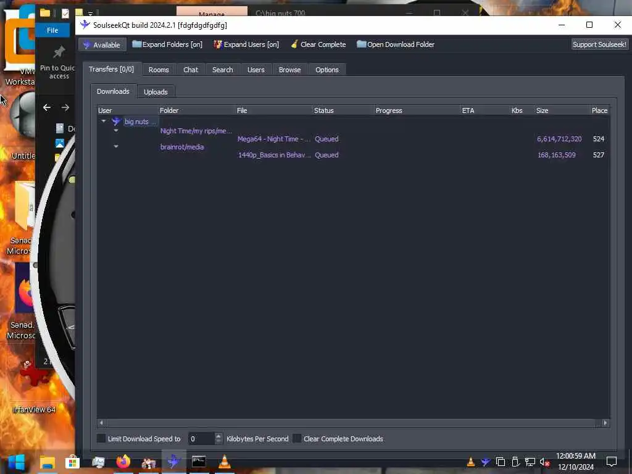
Task: Click VLC cone in system tray
Action: (470, 462)
